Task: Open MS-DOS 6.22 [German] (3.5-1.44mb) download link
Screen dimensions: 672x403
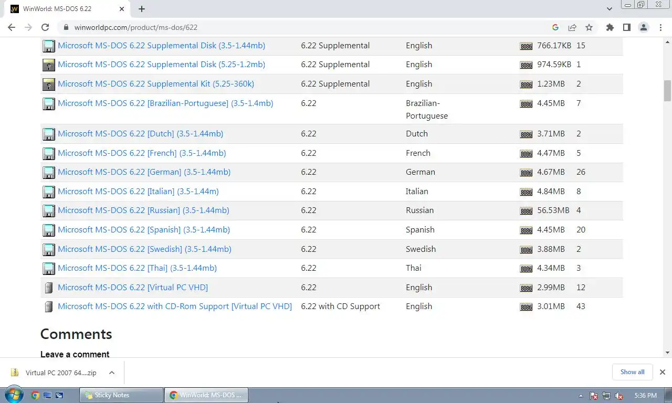Action: (x=144, y=172)
